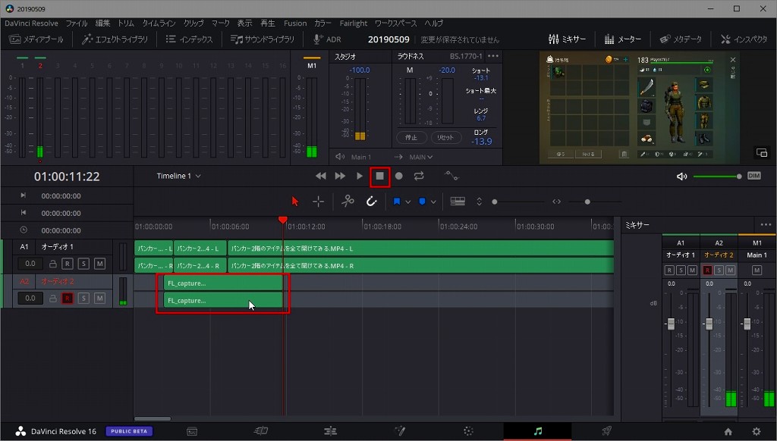The image size is (777, 441).
Task: Select the red arrow pointer tool
Action: (295, 202)
